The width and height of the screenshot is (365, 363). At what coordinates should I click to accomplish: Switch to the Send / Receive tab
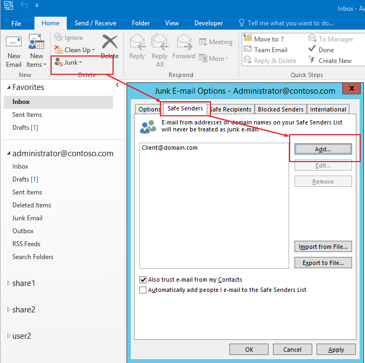[x=95, y=23]
